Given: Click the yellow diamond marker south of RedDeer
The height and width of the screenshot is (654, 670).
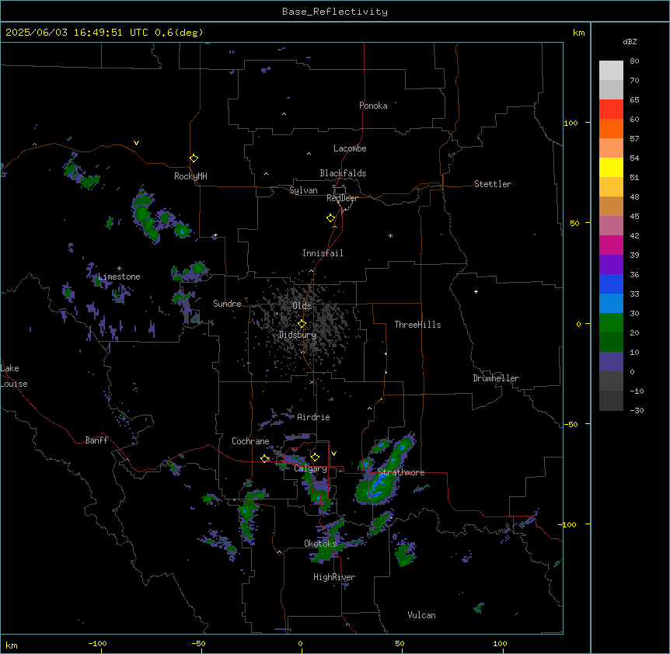Looking at the screenshot, I should pyautogui.click(x=331, y=217).
